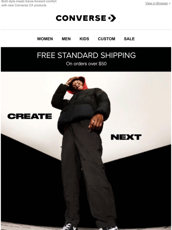Image resolution: width=172 pixels, height=230 pixels.
Task: Select the SALE navigation item
Action: [129, 39]
